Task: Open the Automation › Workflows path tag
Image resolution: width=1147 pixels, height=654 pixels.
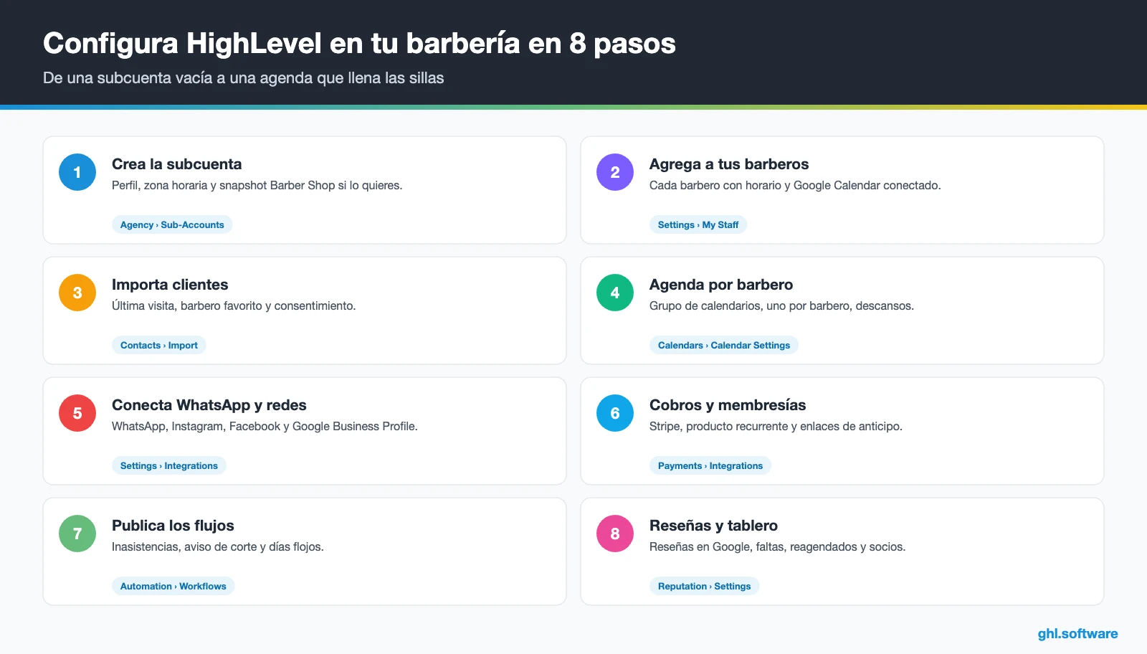Action: [x=173, y=586]
